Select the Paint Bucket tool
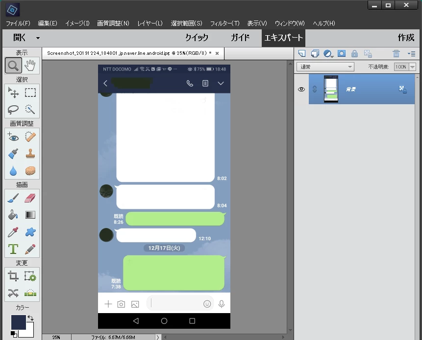Screen dimensions: 422x340 click(13, 215)
